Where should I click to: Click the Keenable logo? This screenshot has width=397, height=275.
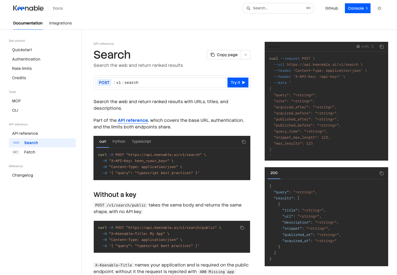coord(28,8)
